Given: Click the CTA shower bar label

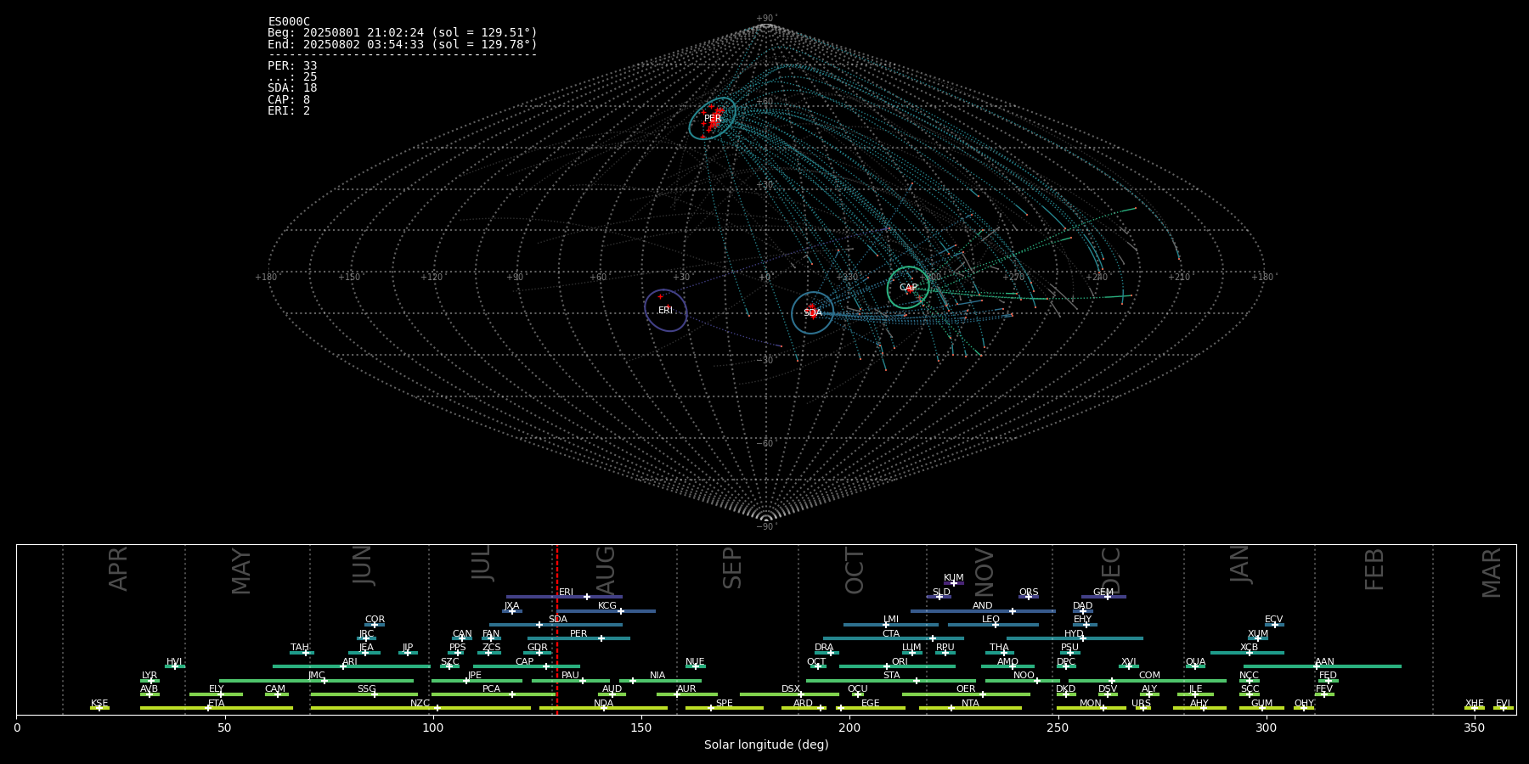Looking at the screenshot, I should (x=891, y=634).
